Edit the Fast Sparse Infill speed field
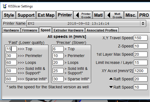This screenshot has width=150, height=102. click(11, 79)
